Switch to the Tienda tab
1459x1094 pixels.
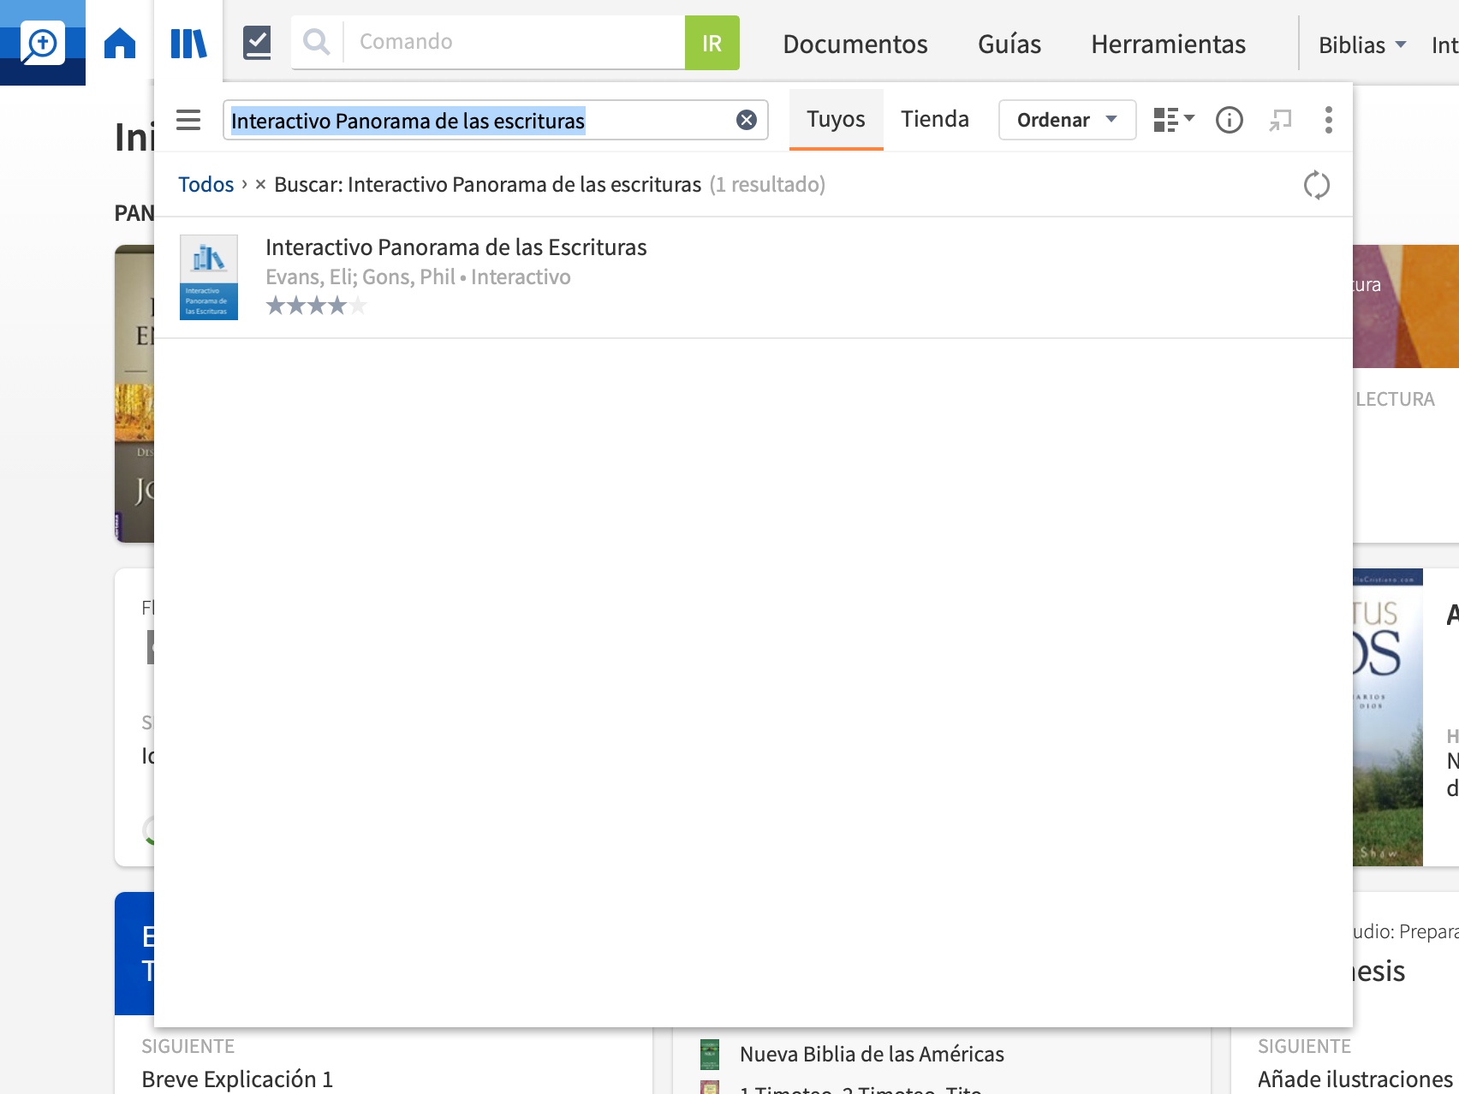click(x=935, y=119)
